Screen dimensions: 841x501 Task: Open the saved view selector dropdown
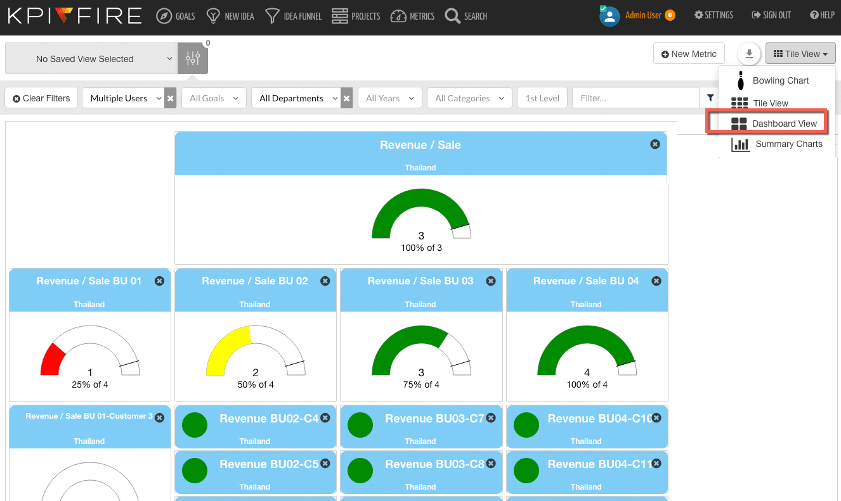pos(91,58)
